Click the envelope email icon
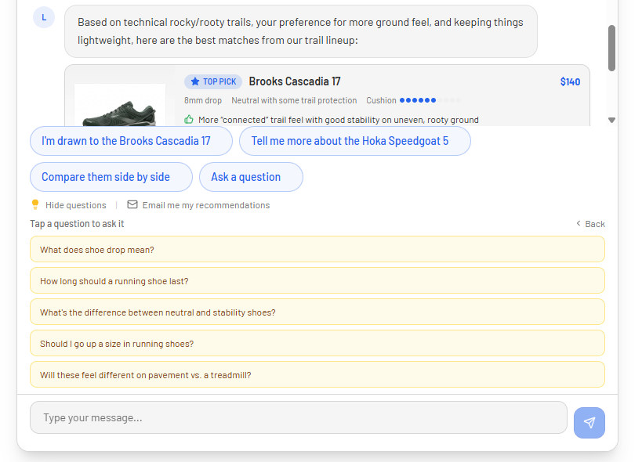 click(132, 205)
